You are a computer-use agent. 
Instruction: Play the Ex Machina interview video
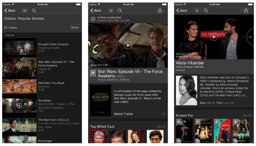214,37
